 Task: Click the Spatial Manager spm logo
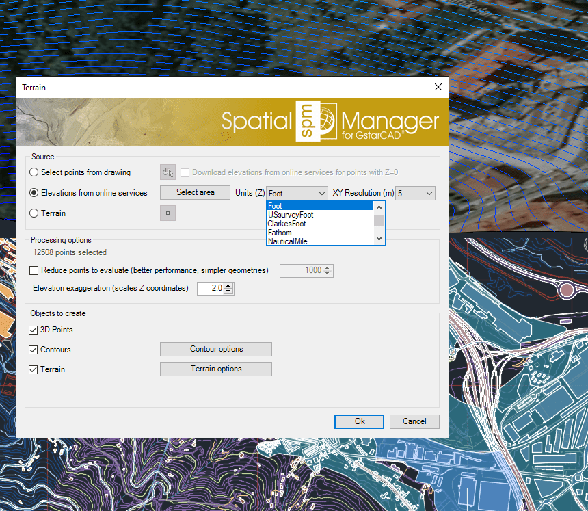(316, 122)
